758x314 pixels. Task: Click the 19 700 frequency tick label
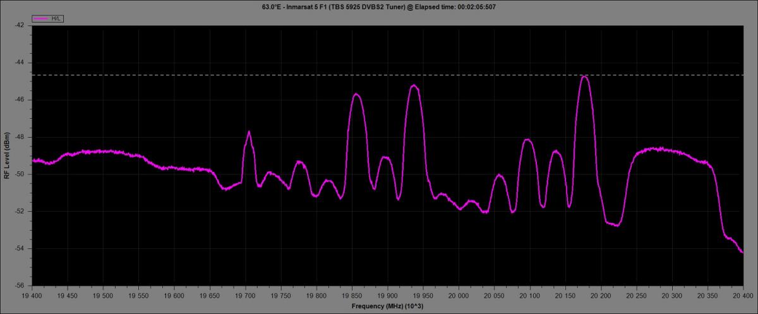click(x=245, y=295)
